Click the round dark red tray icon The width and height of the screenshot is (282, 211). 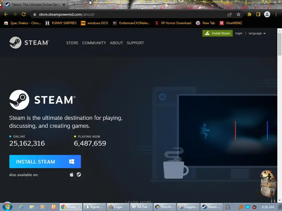[254, 207]
